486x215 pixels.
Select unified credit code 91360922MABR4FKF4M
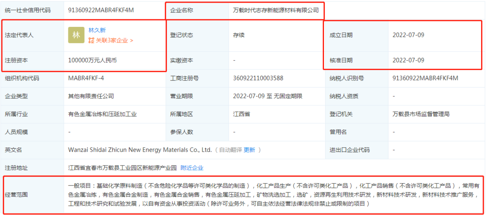(x=101, y=10)
